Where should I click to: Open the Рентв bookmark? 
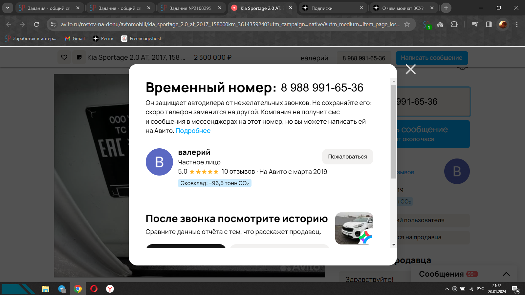click(103, 38)
